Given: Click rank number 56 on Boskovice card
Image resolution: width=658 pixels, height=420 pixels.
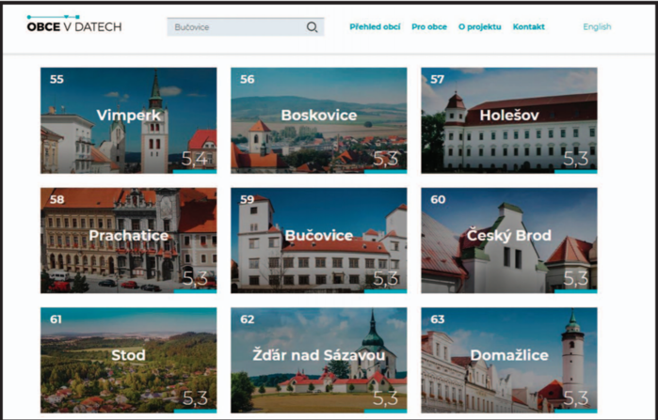Looking at the screenshot, I should pos(248,80).
